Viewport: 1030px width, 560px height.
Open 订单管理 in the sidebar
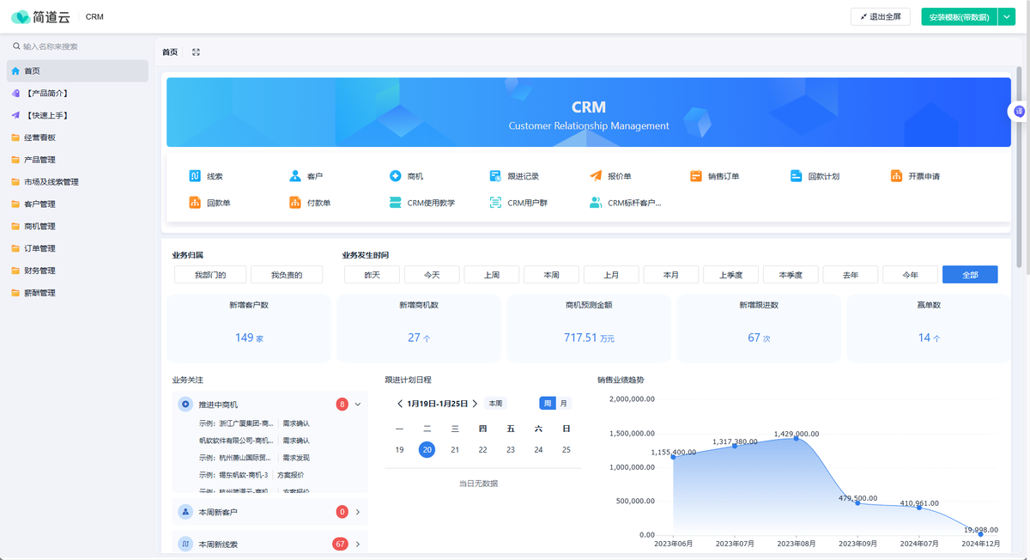click(77, 248)
